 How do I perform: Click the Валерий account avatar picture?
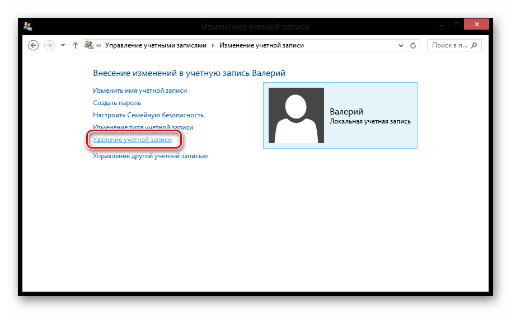coord(296,115)
